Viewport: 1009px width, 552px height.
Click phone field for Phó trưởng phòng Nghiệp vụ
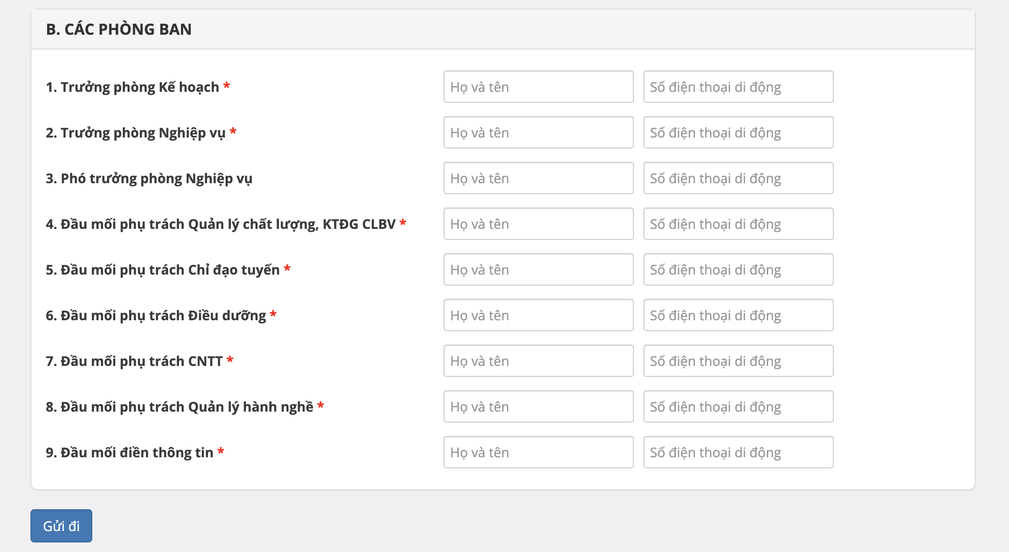point(738,178)
